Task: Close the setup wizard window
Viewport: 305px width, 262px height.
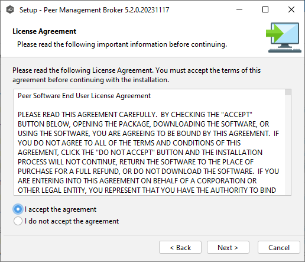Action: pyautogui.click(x=291, y=9)
